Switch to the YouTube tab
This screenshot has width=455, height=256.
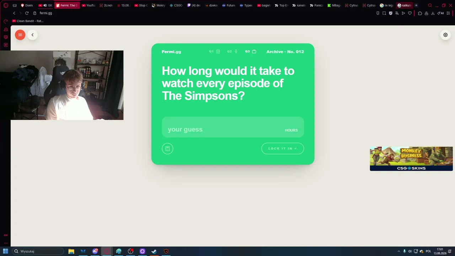click(89, 5)
